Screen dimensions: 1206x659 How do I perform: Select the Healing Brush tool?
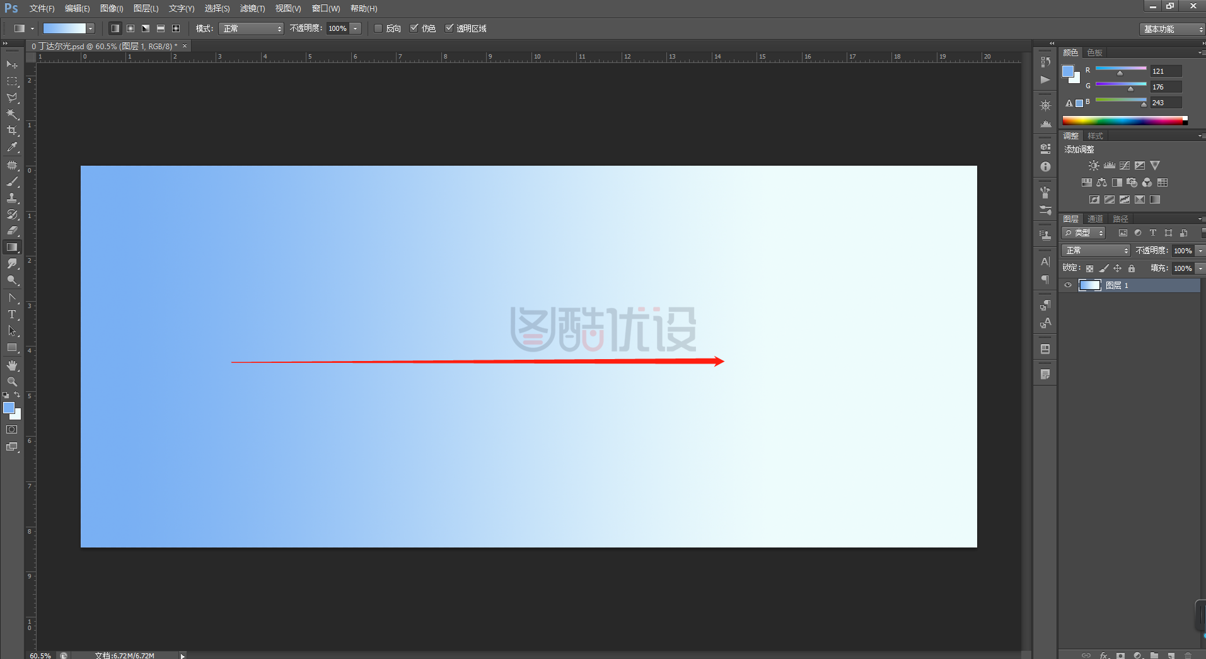12,165
